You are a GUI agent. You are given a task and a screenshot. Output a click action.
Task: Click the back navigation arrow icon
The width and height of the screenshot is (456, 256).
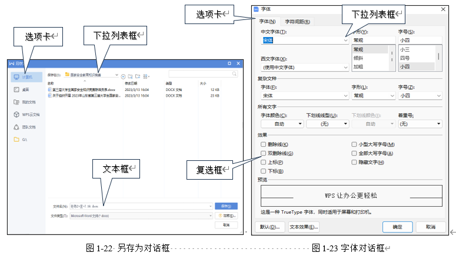(123, 77)
